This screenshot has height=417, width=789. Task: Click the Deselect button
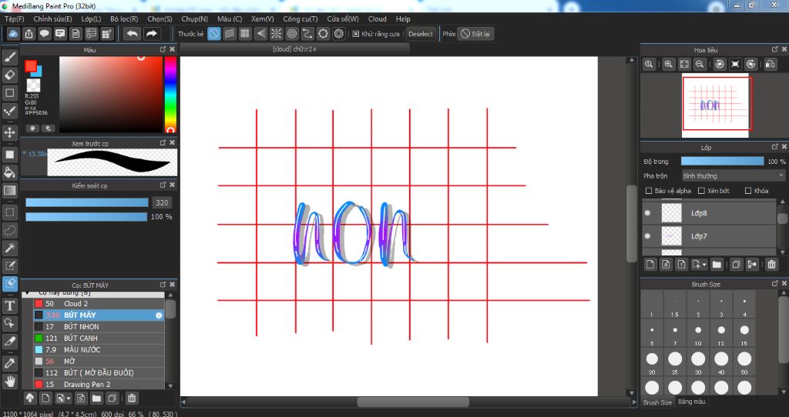420,34
